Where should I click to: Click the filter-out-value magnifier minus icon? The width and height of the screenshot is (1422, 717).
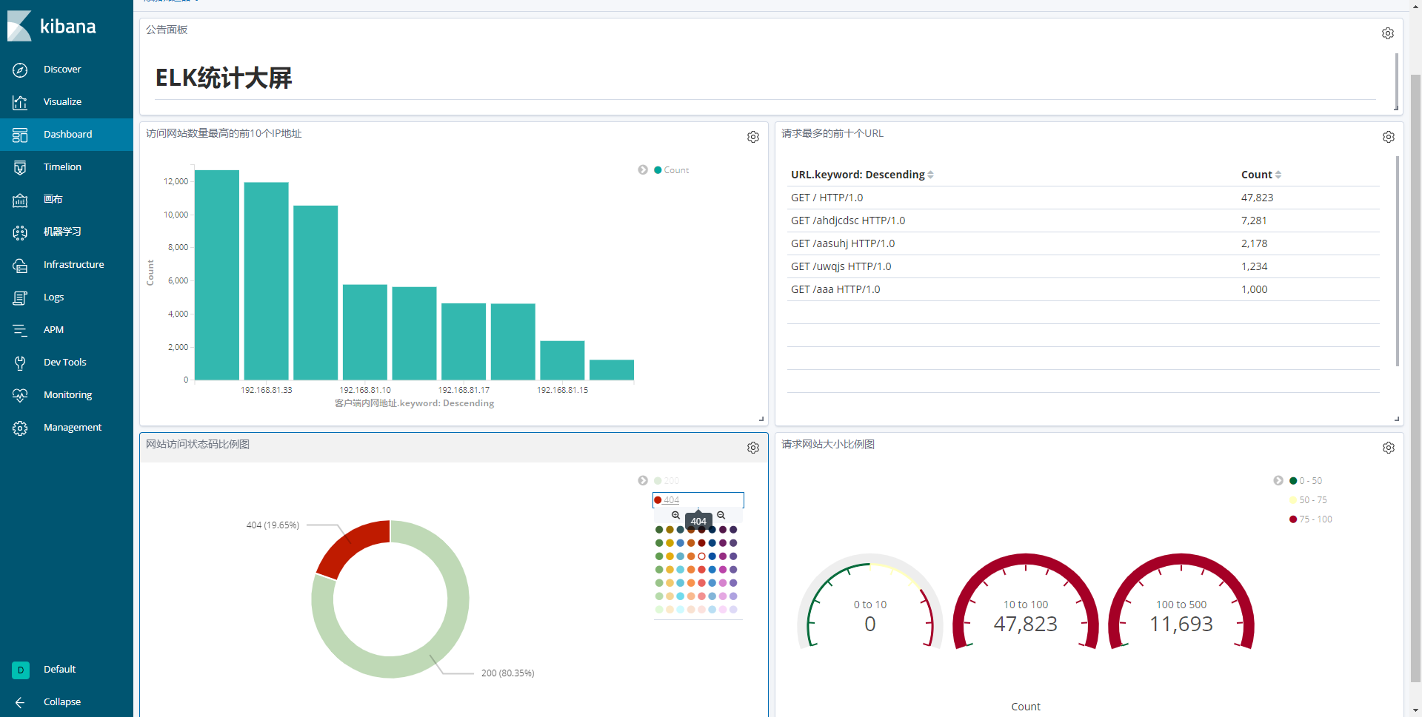pyautogui.click(x=721, y=515)
